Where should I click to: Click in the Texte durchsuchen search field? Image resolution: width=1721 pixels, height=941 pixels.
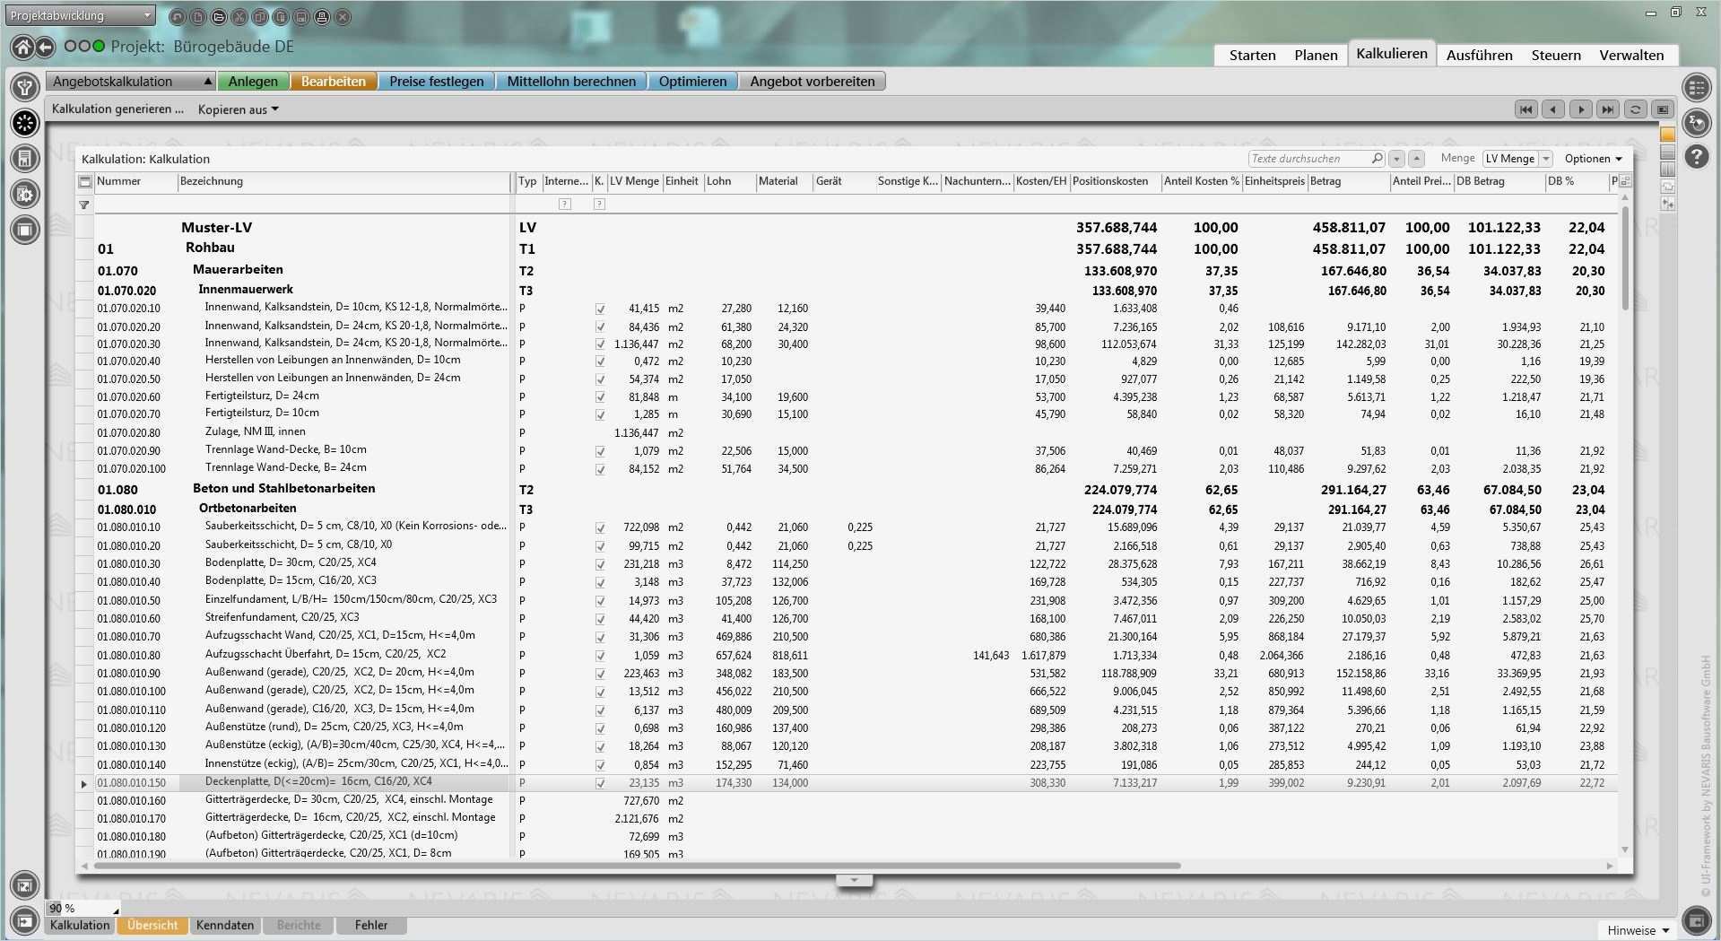pyautogui.click(x=1308, y=159)
